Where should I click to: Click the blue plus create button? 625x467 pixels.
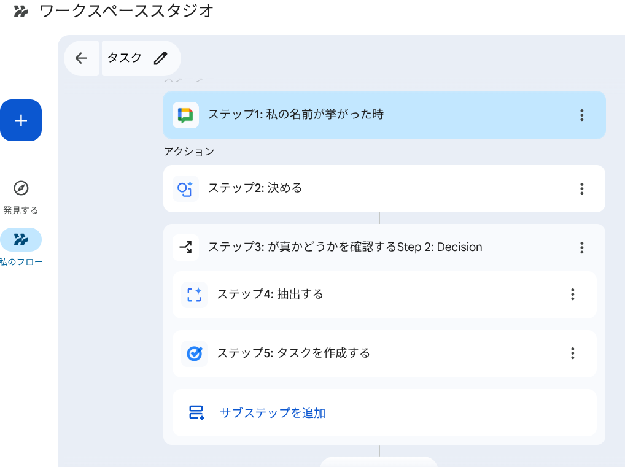[21, 120]
